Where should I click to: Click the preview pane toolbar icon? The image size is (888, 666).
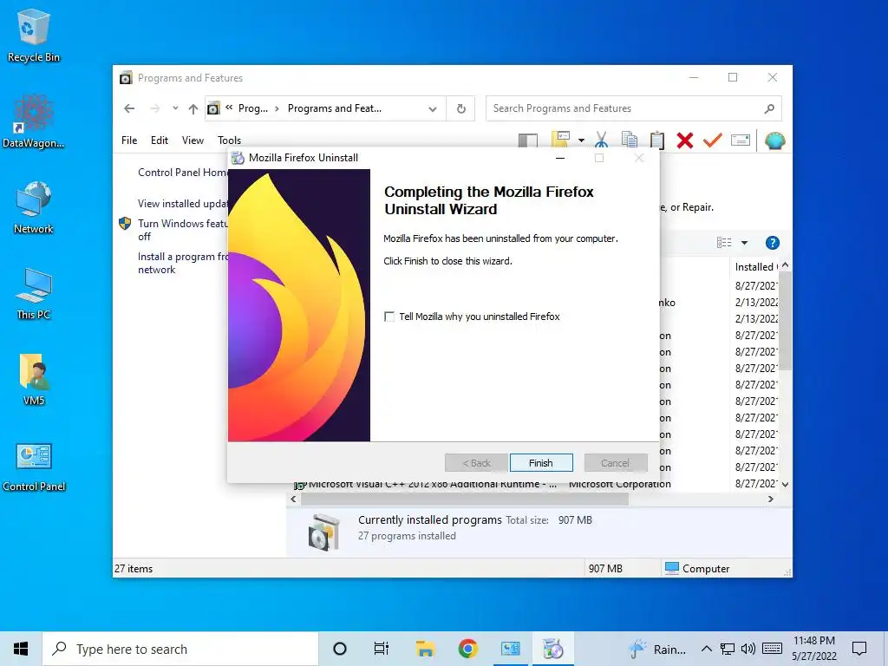528,140
